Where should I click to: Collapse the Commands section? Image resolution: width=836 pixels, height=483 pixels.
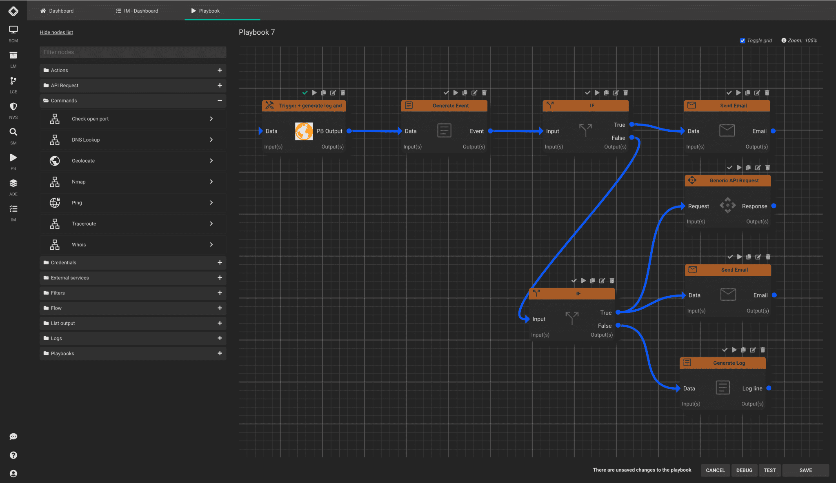coord(220,101)
